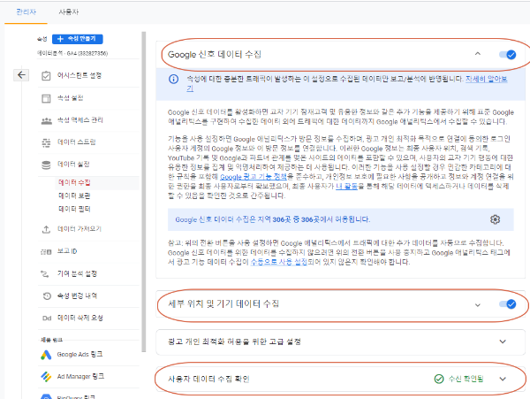Click green check icon beside 수신 확인됨
530x399 pixels.
coord(439,379)
